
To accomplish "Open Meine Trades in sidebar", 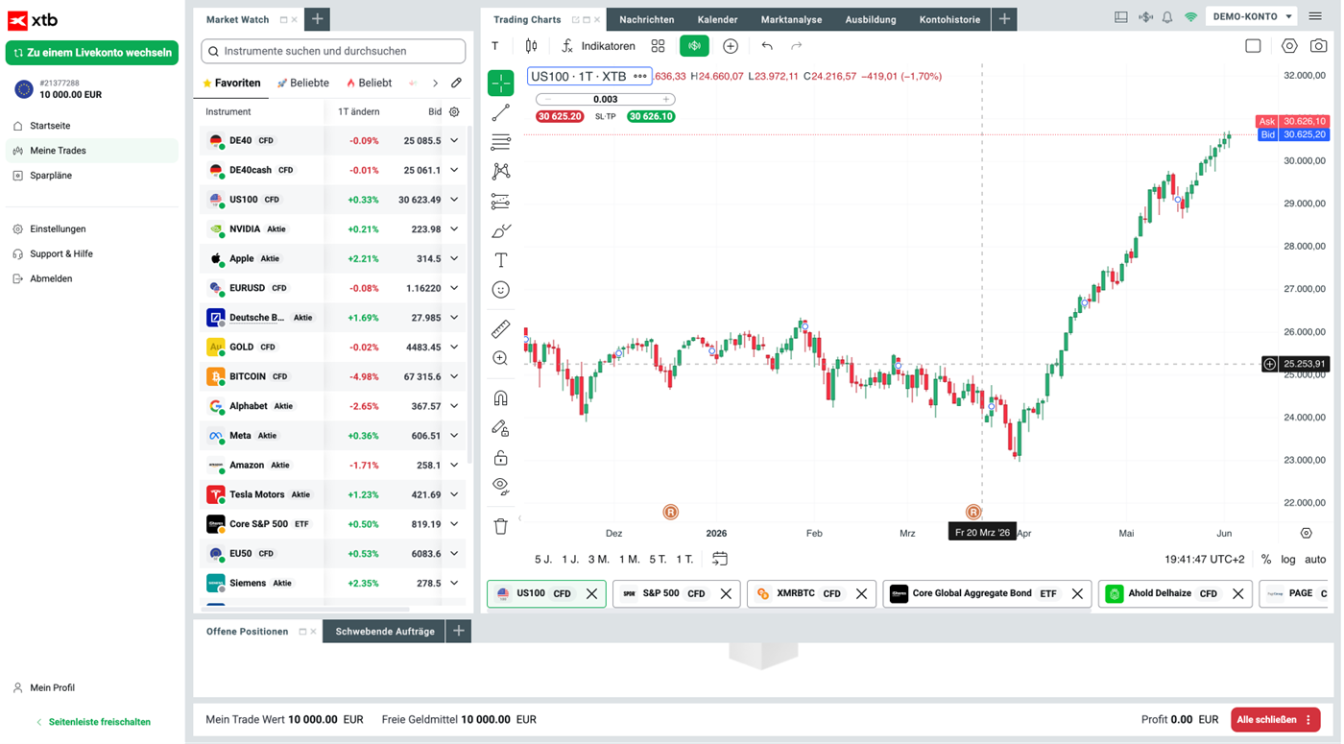I will 91,151.
